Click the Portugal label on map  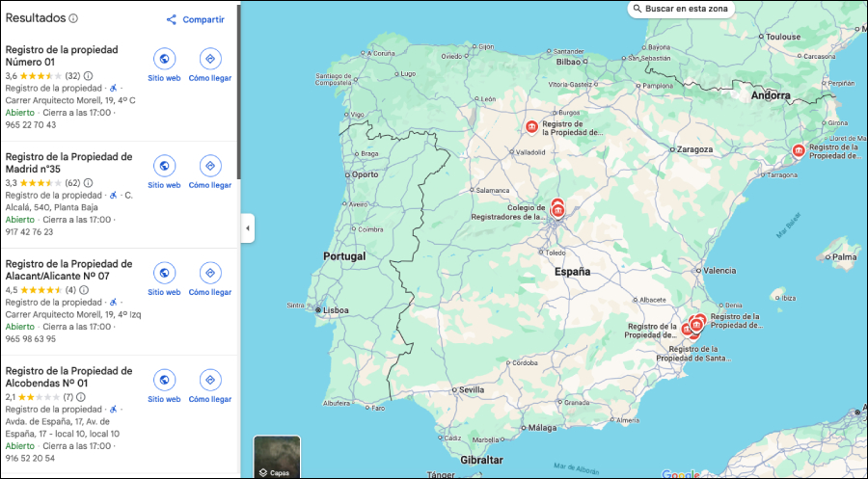click(344, 256)
